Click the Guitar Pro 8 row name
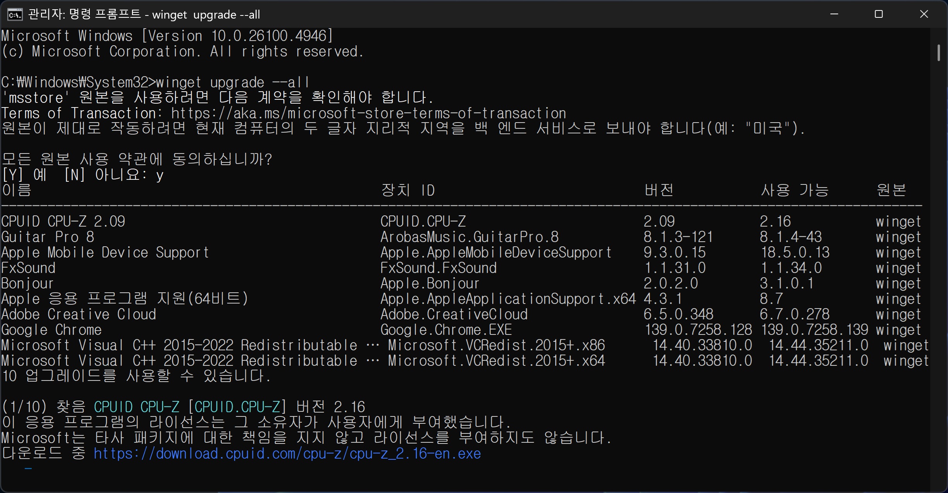948x493 pixels. pos(47,237)
